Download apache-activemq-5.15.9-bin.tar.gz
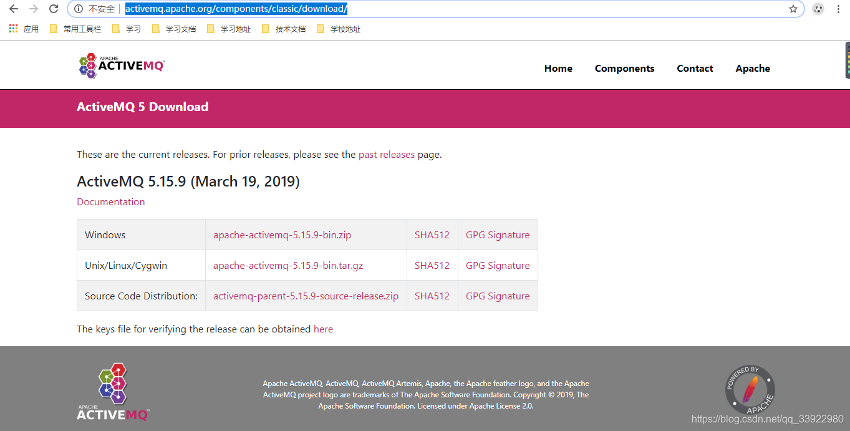This screenshot has width=850, height=431. [x=288, y=266]
